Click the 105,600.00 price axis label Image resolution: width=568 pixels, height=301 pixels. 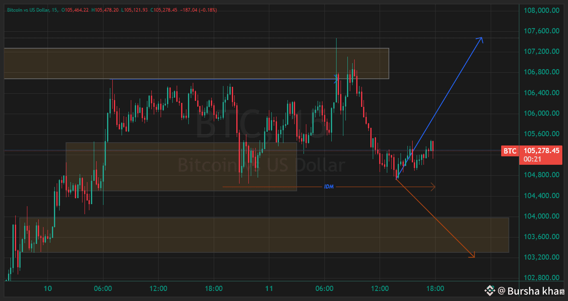coord(541,134)
